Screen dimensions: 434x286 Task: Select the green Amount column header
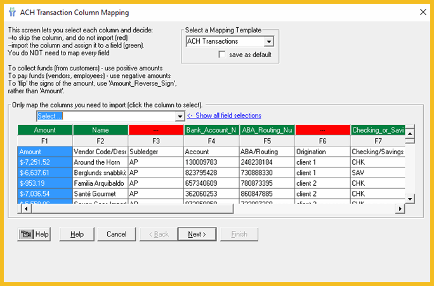45,130
